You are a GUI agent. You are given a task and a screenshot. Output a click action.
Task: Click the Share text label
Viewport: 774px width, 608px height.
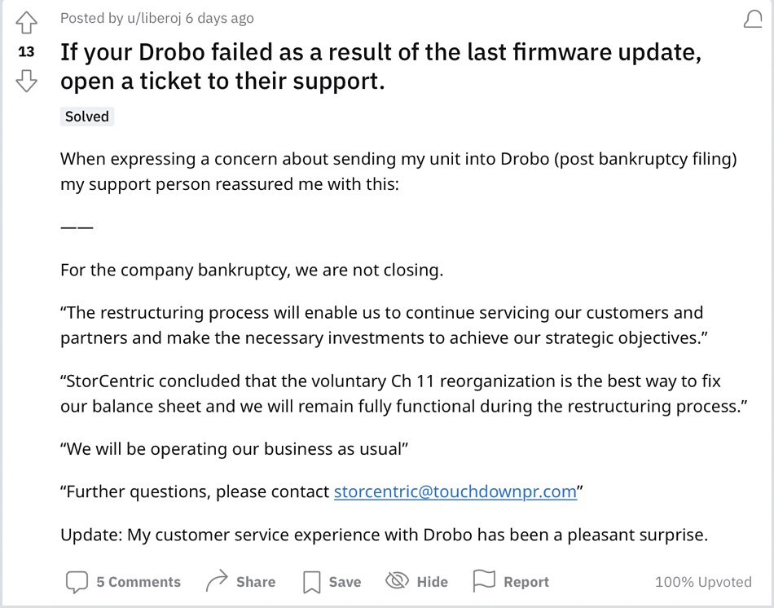click(x=256, y=582)
